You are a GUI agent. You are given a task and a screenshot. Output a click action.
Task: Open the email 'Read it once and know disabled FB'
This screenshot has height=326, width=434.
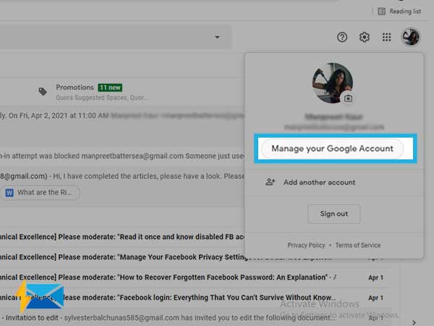click(122, 237)
